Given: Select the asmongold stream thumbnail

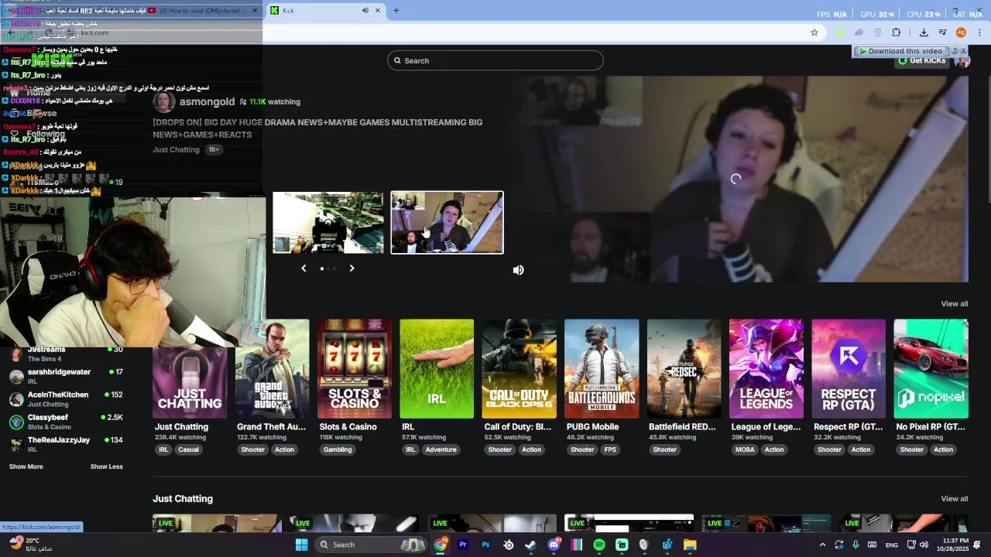Looking at the screenshot, I should pyautogui.click(x=447, y=223).
